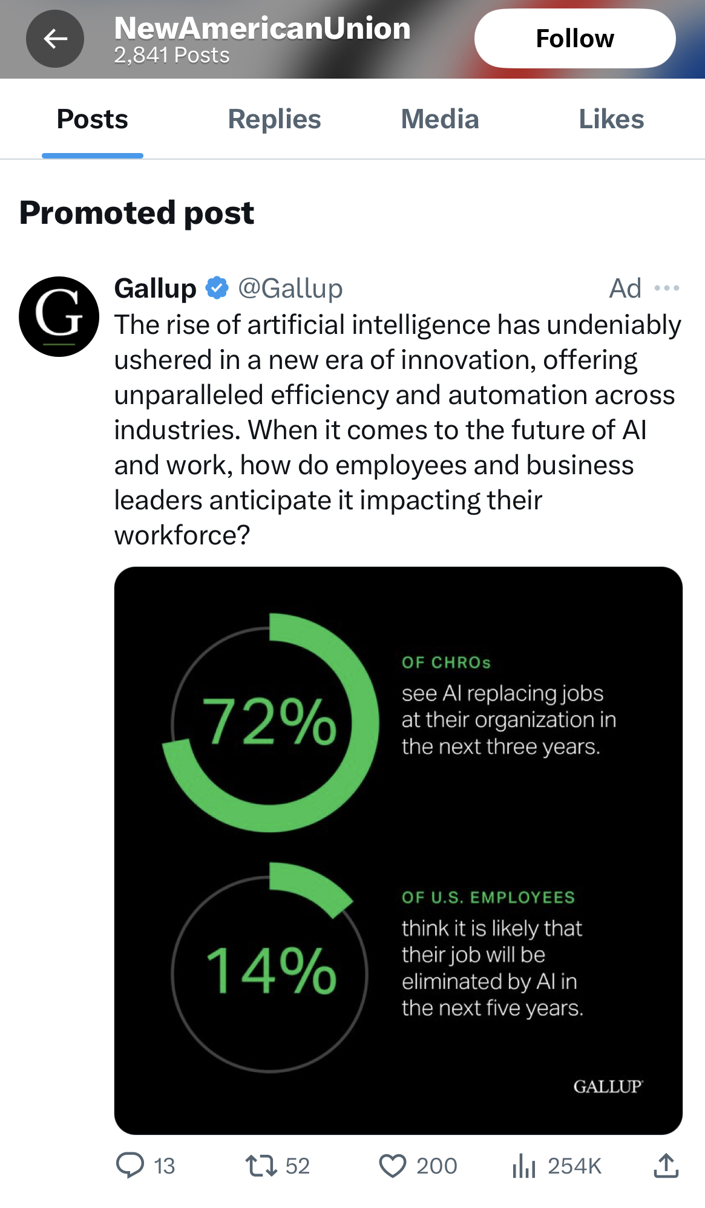705x1208 pixels.
Task: Open the three-dot more options menu
Action: 666,288
